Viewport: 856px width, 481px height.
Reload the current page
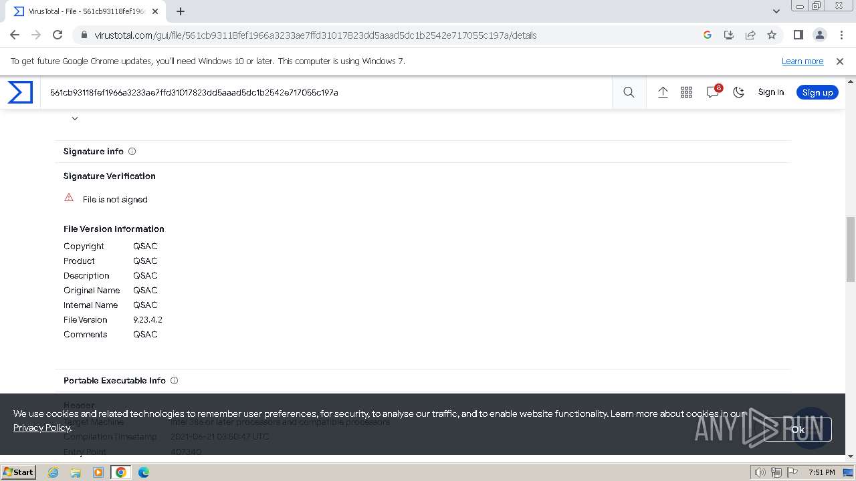click(58, 35)
